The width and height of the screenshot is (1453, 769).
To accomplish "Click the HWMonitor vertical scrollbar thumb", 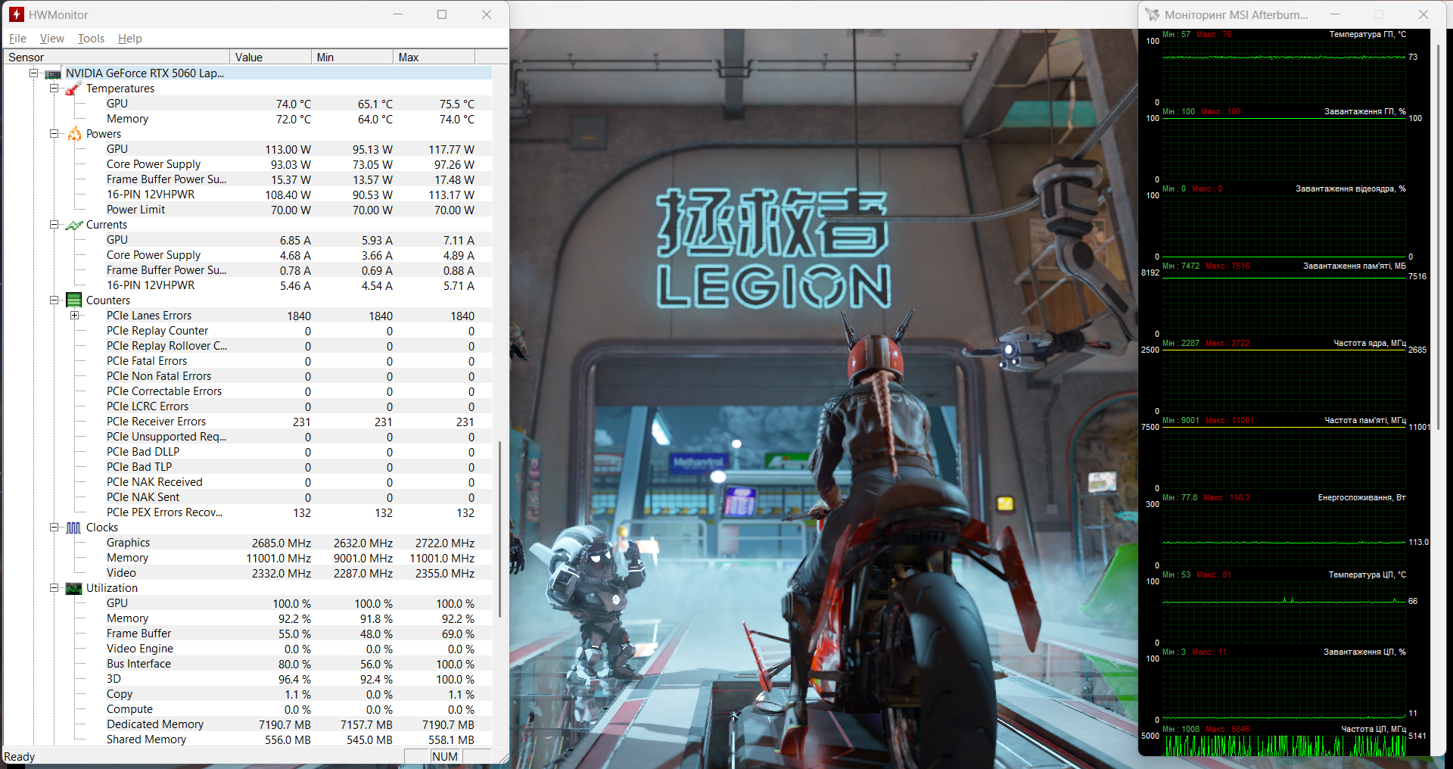I will pyautogui.click(x=499, y=528).
